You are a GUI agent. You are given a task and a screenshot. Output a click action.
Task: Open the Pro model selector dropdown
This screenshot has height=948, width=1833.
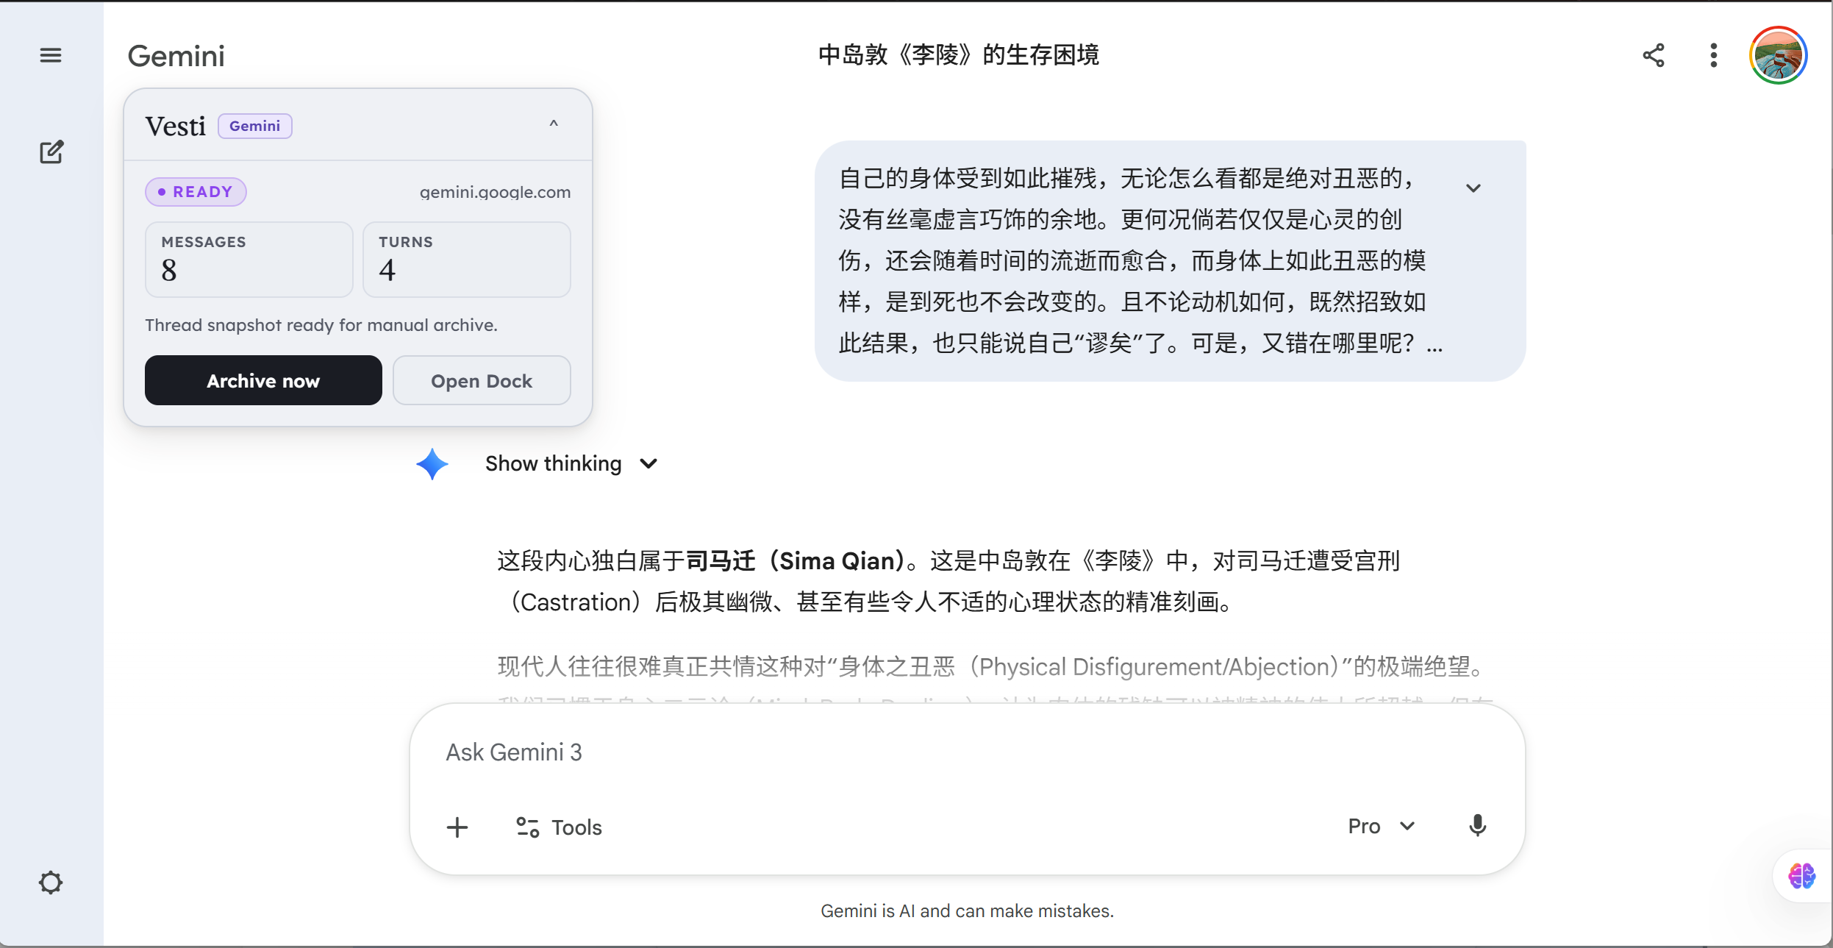[x=1382, y=826]
